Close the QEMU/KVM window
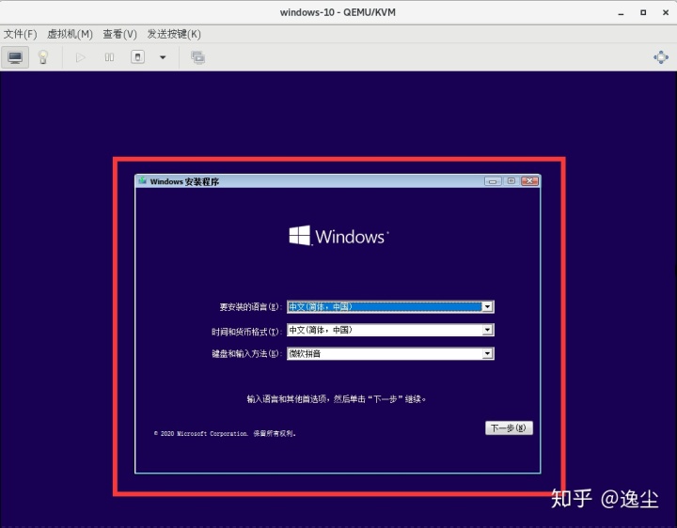This screenshot has height=528, width=677. point(666,12)
